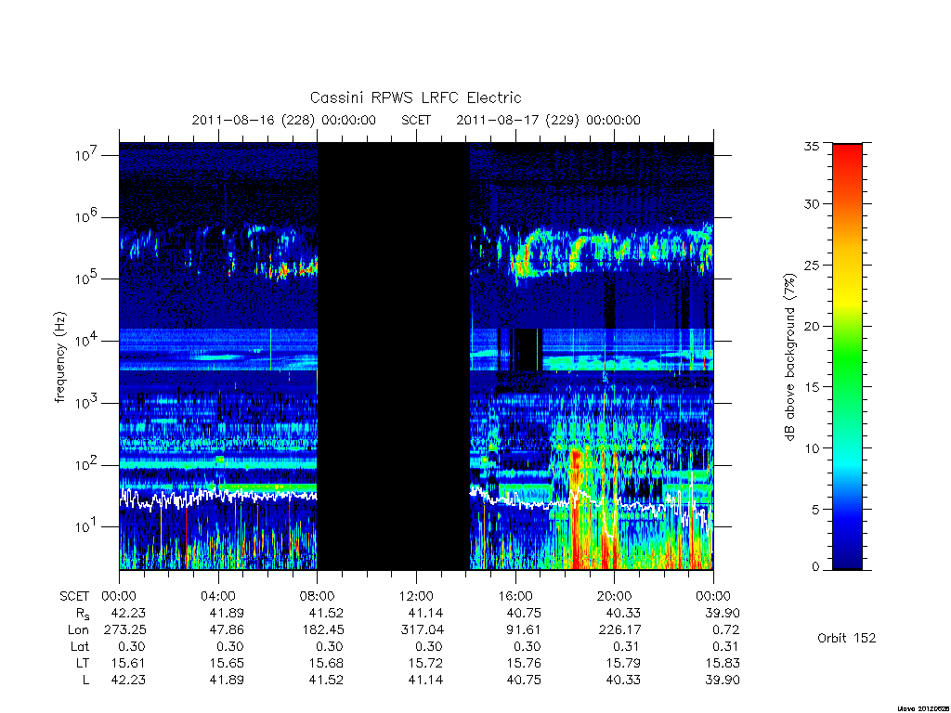Viewport: 951px width, 713px height.
Task: Click the colorbar tick label "15"
Action: 811,387
